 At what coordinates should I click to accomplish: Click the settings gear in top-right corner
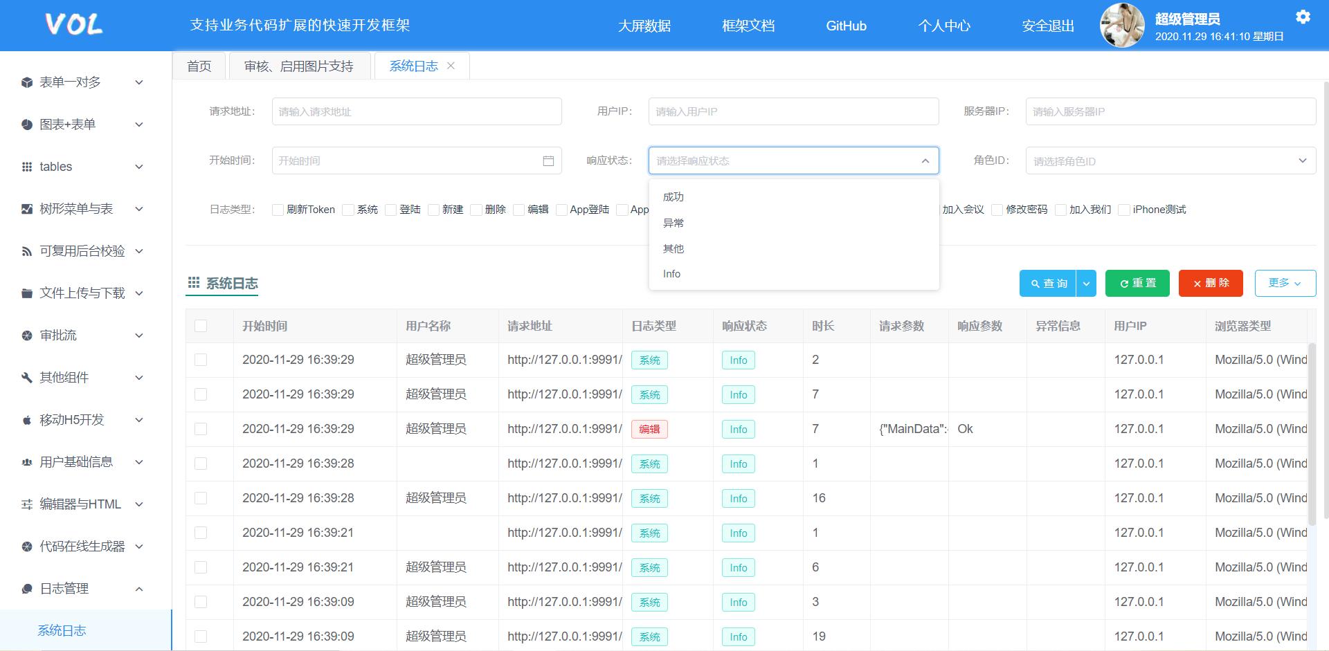(1304, 17)
